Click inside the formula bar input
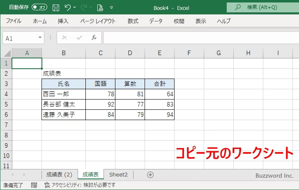 (197, 38)
